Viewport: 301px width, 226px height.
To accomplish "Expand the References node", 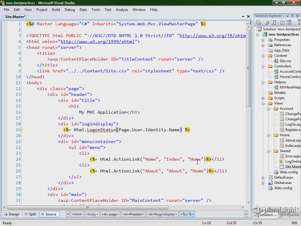I will click(x=263, y=45).
